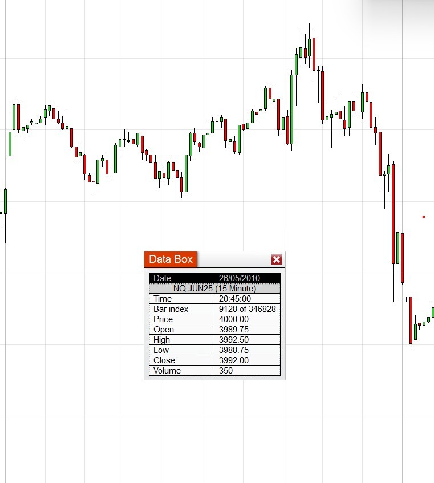Click the red dot marker on chart
This screenshot has height=483, width=434.
(x=424, y=217)
